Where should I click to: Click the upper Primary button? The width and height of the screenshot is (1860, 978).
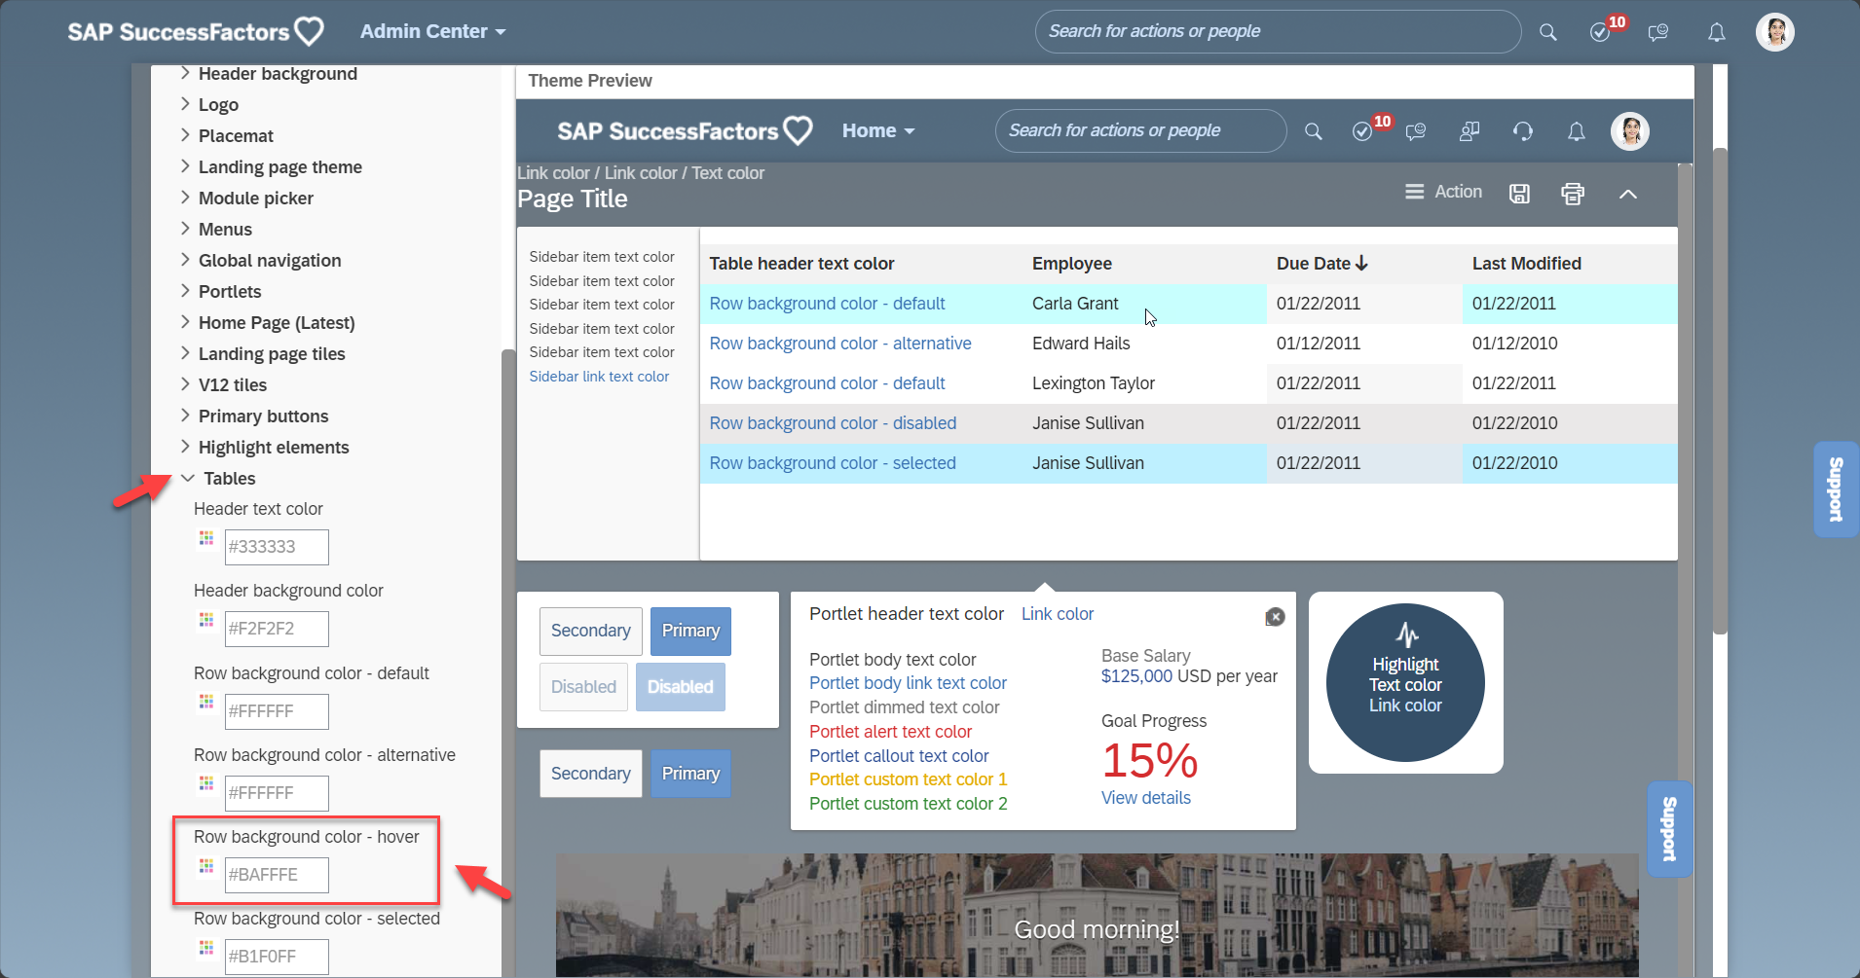pos(690,632)
